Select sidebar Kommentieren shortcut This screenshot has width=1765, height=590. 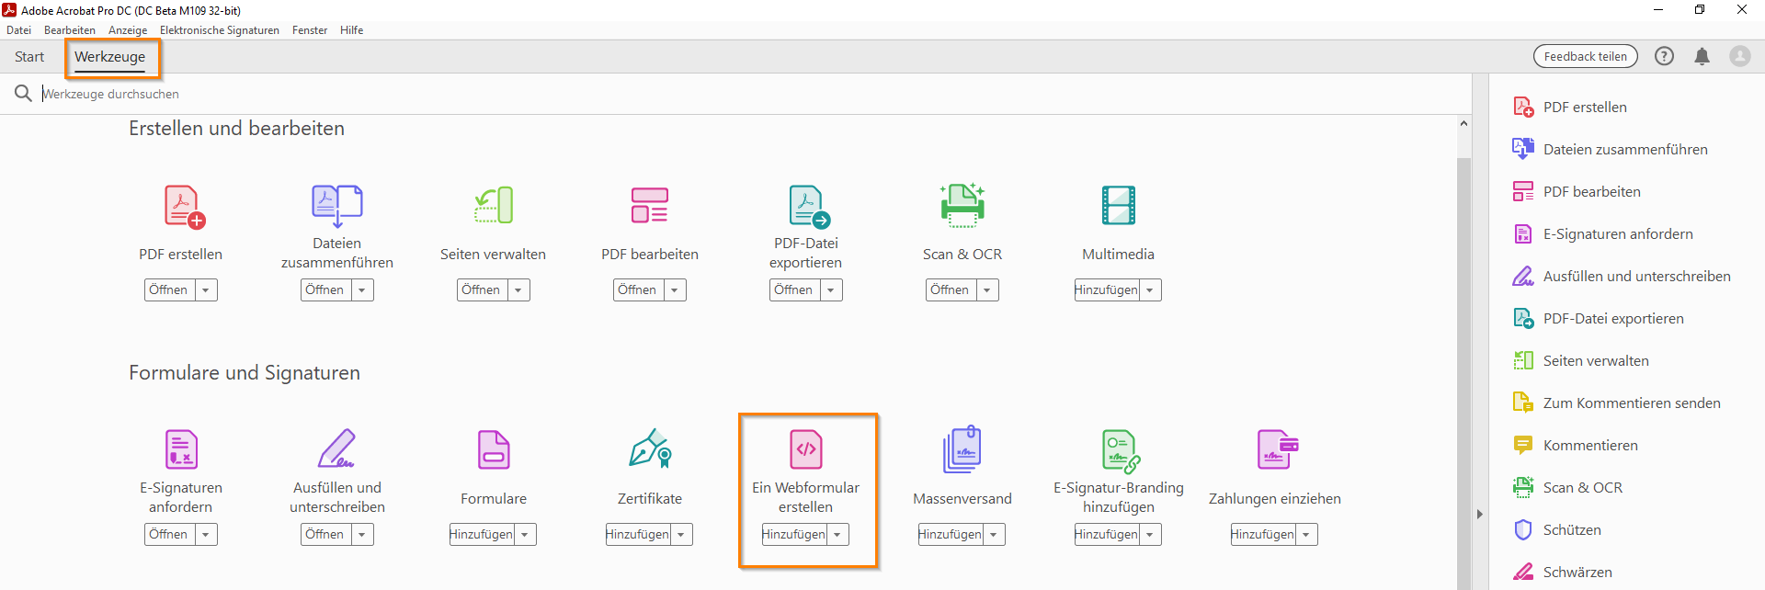pos(1576,445)
